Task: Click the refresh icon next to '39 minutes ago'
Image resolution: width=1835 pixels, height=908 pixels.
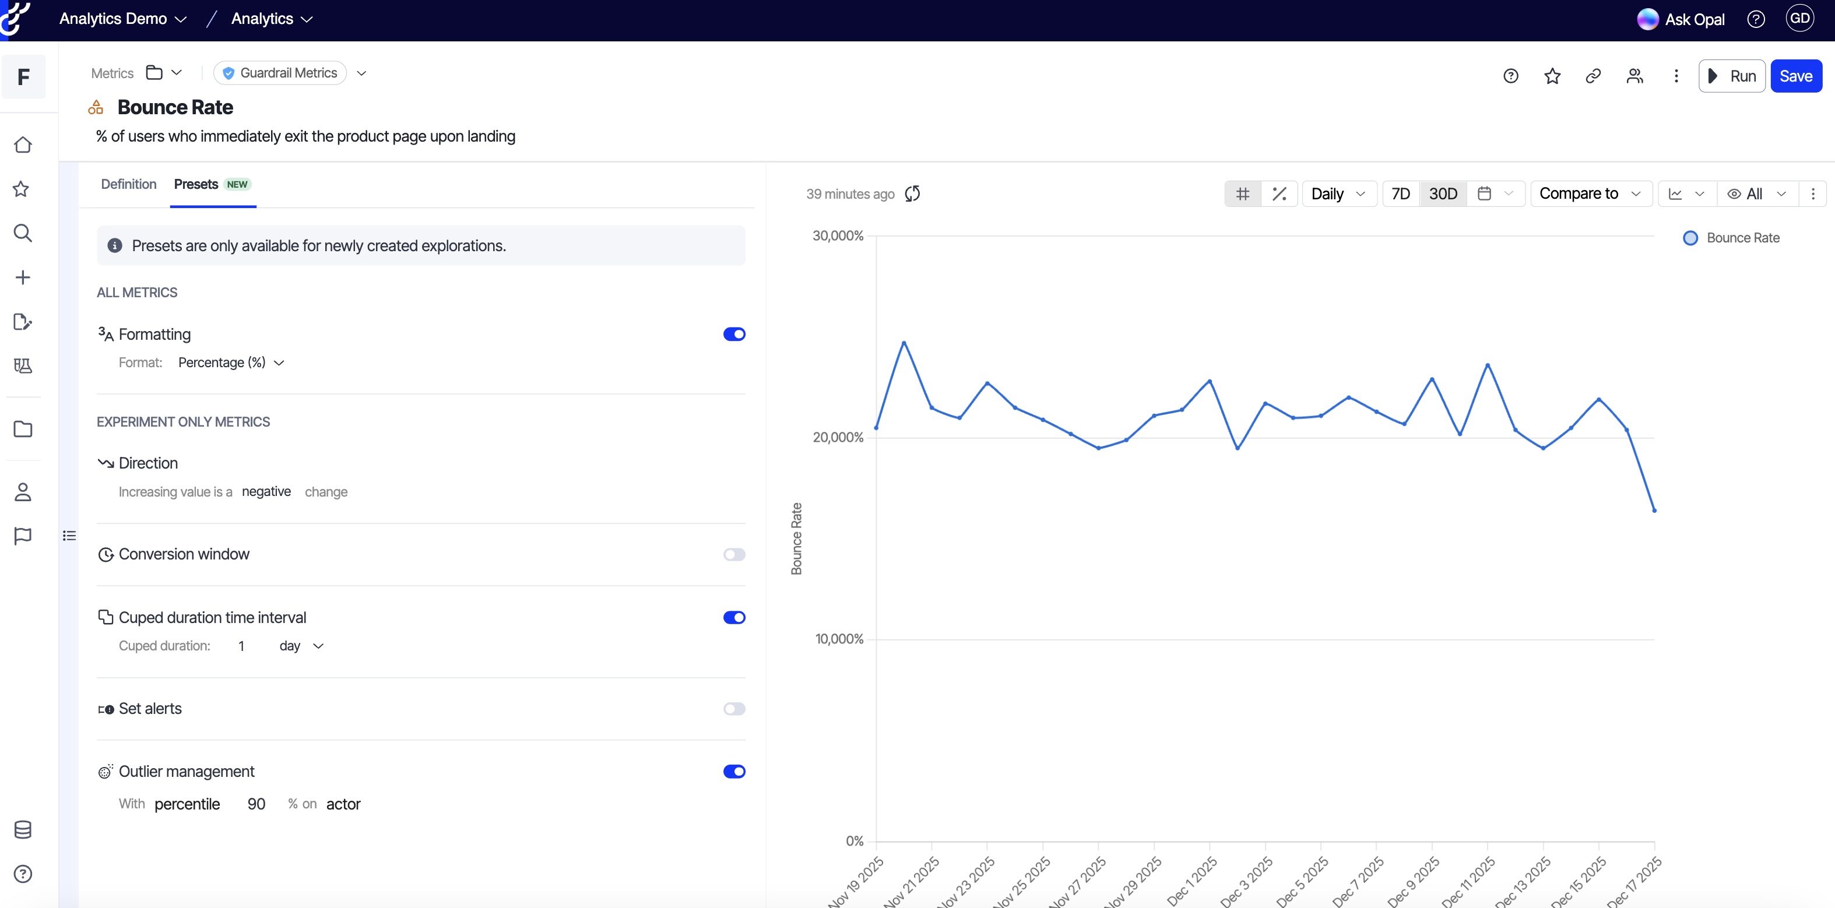Action: coord(912,193)
